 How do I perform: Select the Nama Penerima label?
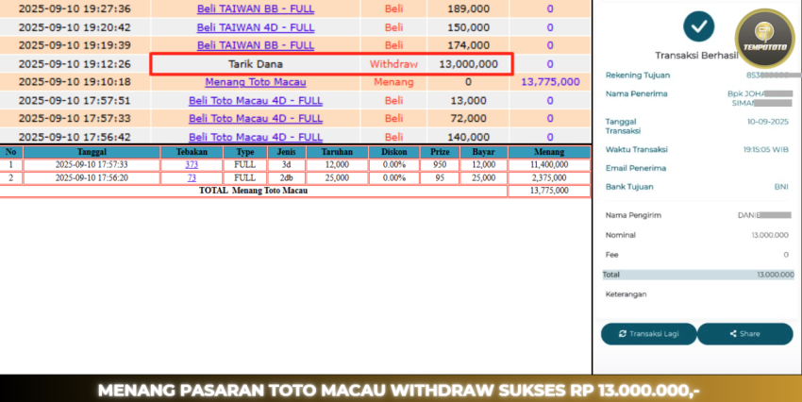point(636,93)
